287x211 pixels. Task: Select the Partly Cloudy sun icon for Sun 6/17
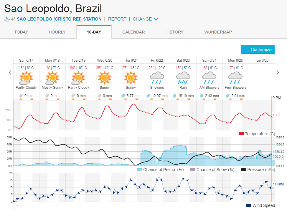pyautogui.click(x=26, y=78)
